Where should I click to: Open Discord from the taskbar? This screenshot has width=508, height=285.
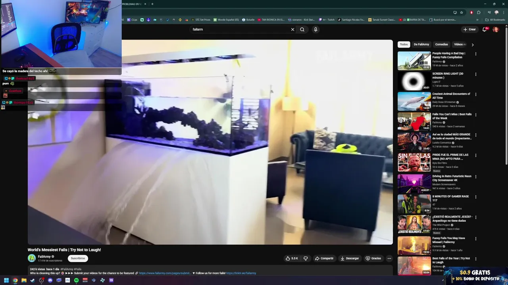(50, 280)
